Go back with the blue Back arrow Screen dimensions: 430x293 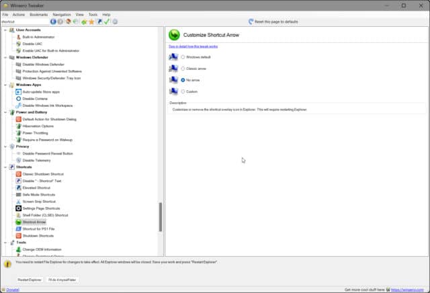[53, 22]
